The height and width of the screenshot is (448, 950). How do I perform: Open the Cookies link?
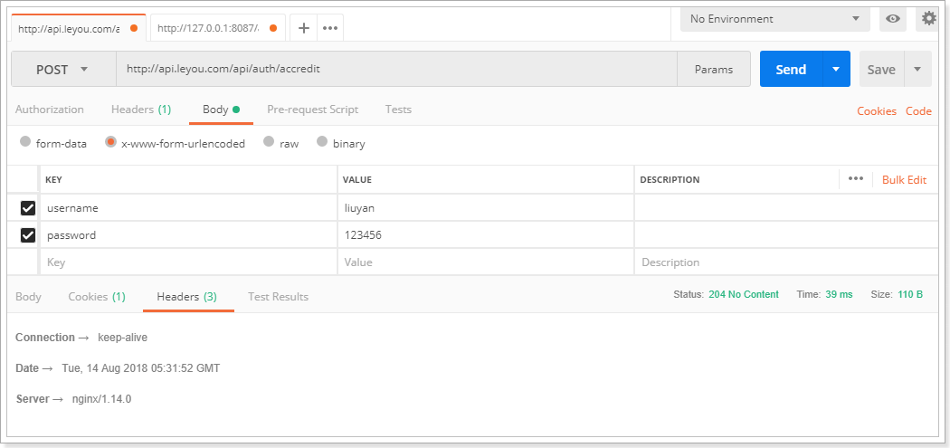tap(876, 111)
